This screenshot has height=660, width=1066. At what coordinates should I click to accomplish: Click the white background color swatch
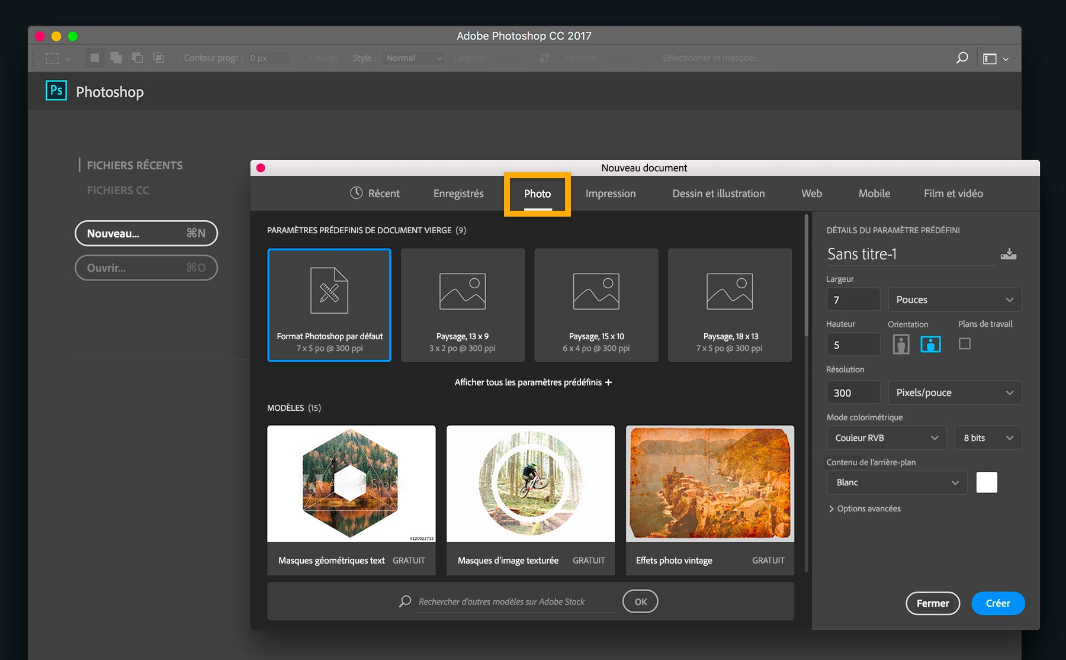click(987, 482)
